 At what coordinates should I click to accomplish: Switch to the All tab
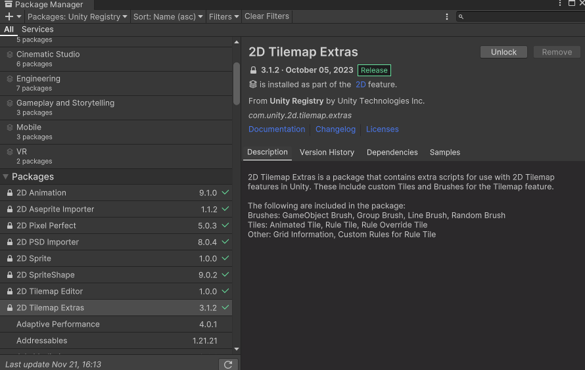coord(9,30)
